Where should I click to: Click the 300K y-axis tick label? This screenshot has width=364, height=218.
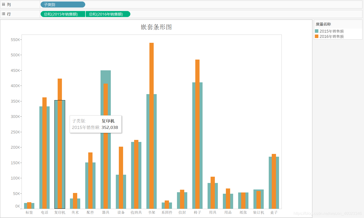(15, 117)
